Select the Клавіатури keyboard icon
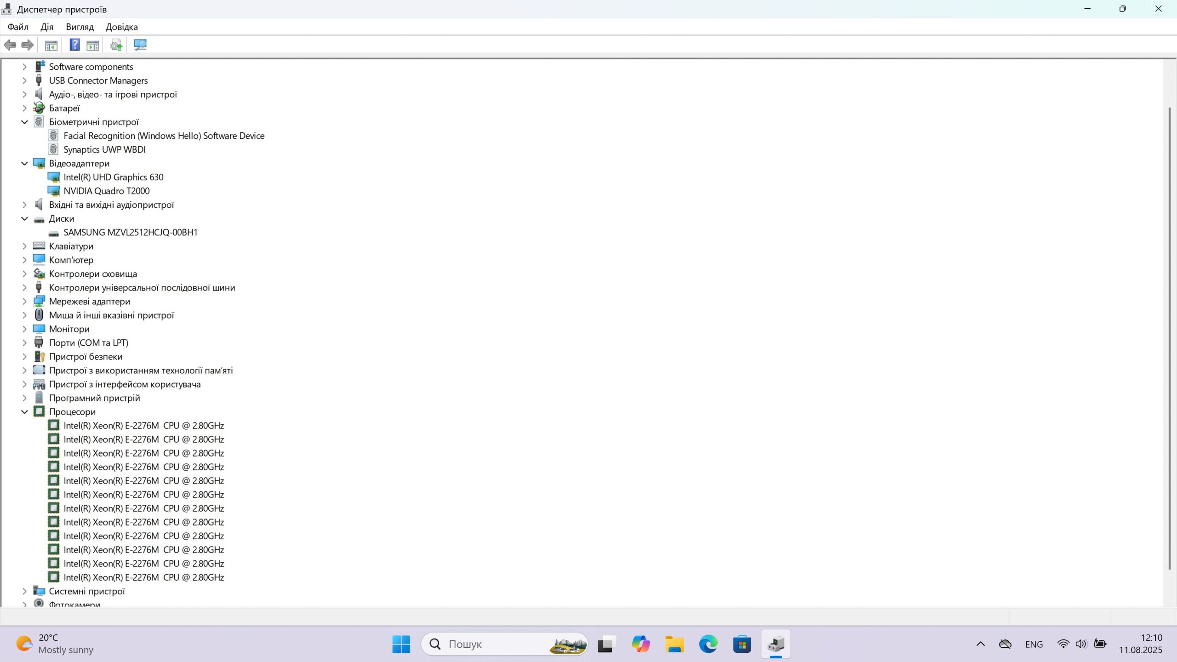 [x=39, y=246]
